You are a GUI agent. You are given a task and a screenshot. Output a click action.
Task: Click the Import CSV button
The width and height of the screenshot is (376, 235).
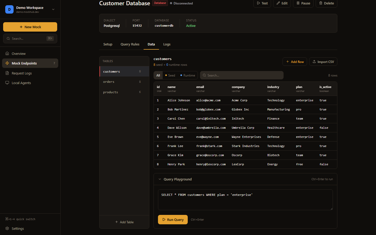coord(323,62)
